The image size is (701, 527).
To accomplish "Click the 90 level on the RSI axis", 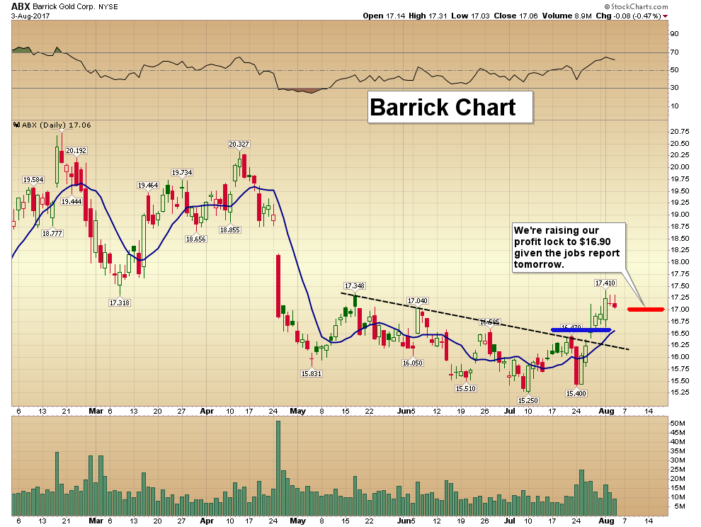I will coord(674,34).
